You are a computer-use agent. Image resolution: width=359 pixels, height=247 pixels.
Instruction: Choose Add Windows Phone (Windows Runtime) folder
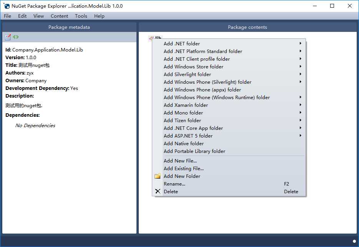pos(229,97)
